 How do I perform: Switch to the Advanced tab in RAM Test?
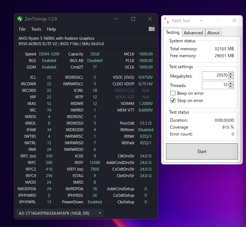(x=193, y=33)
